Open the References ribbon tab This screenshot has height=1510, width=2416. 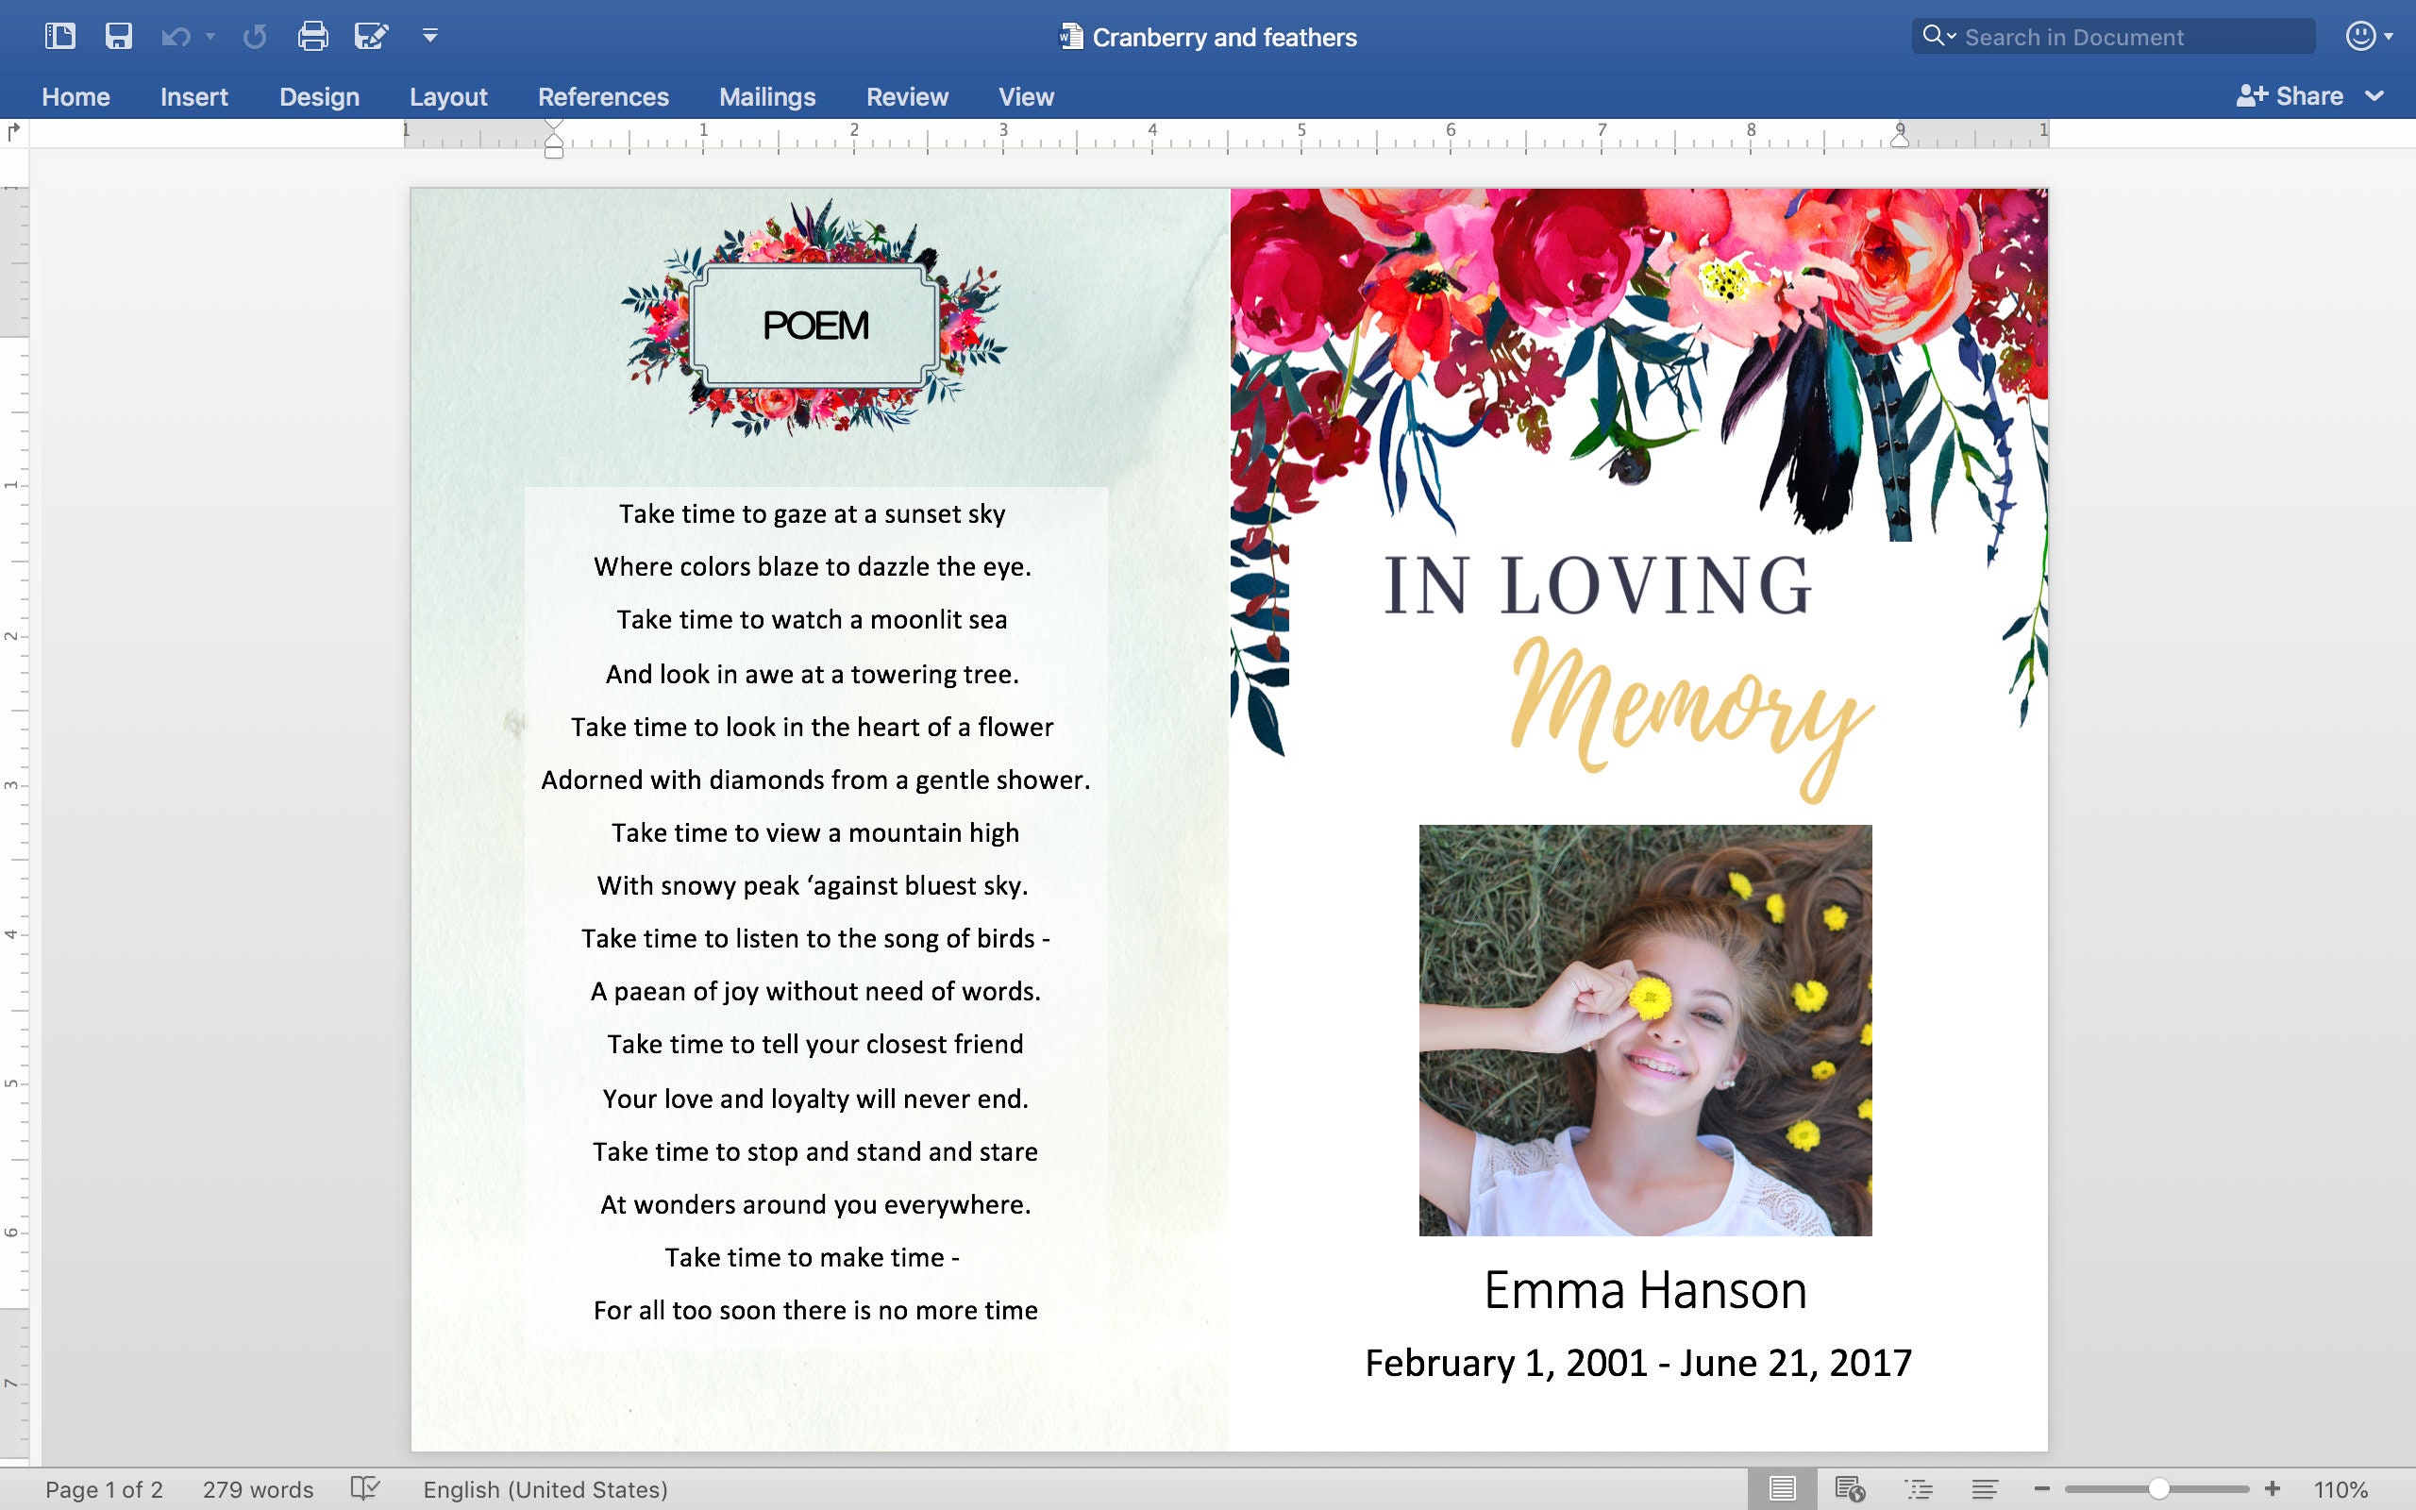[603, 96]
